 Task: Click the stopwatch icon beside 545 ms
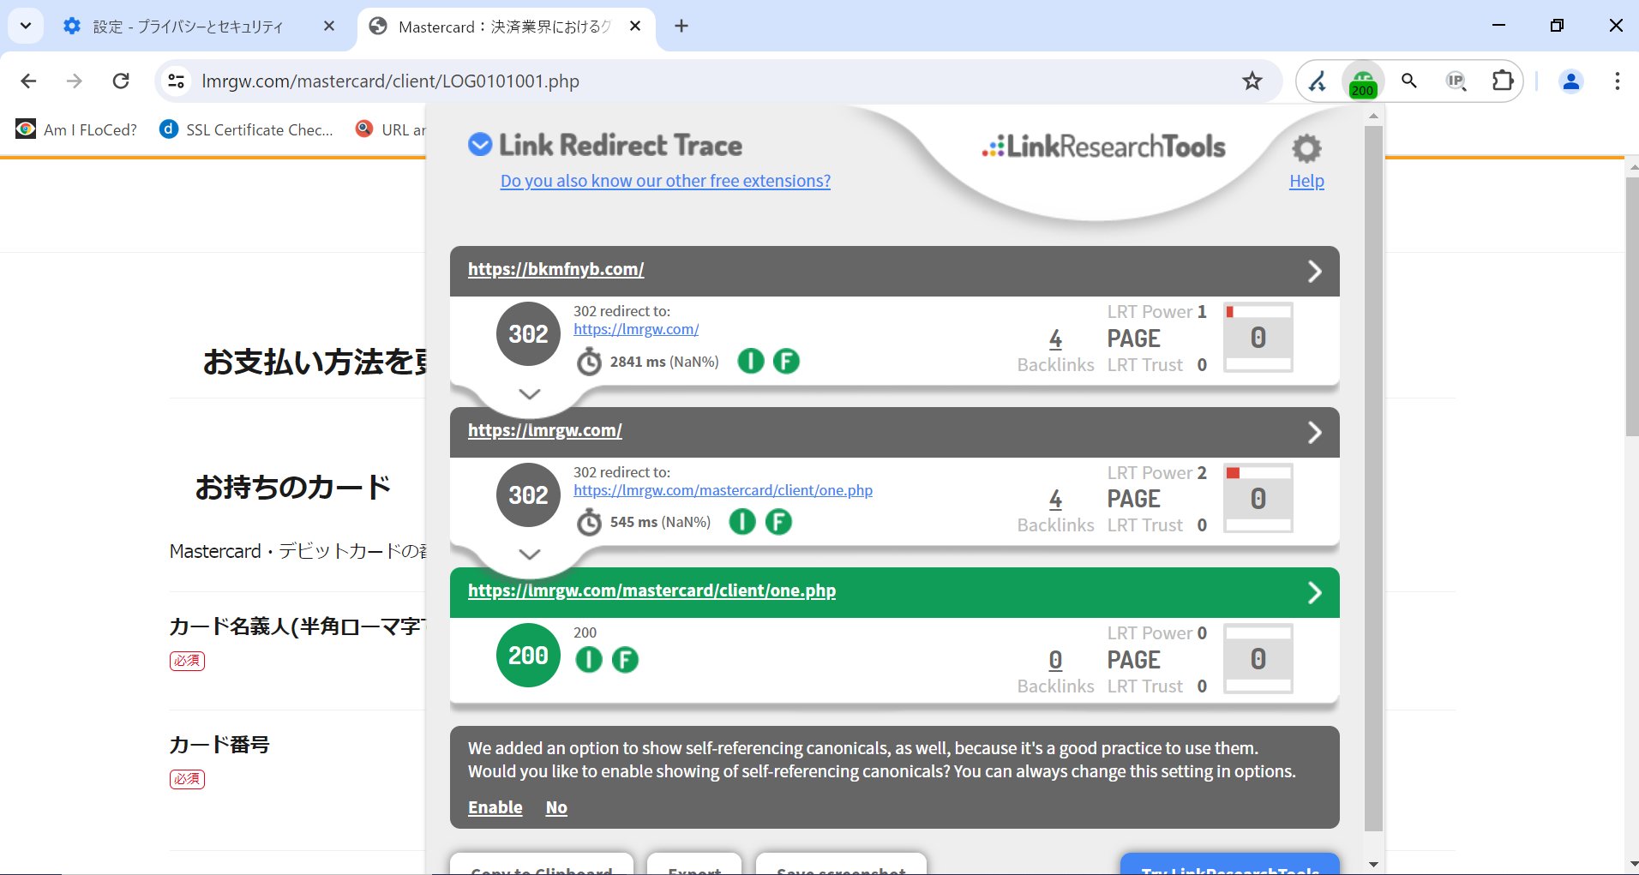tap(589, 521)
